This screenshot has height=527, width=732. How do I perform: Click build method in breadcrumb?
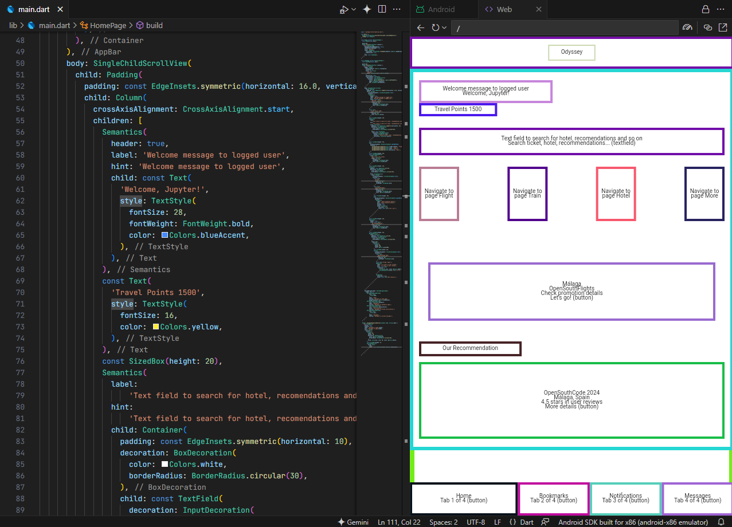[154, 25]
